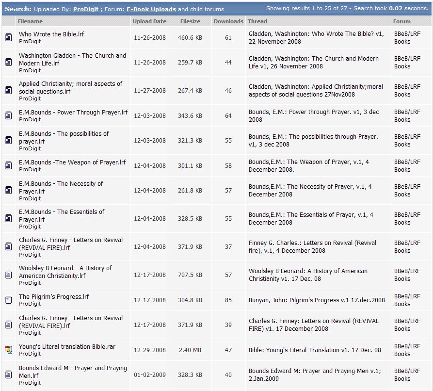The image size is (433, 391).
Task: Click the file icon for Prayer and Praying Men.lrf
Action: pyautogui.click(x=9, y=375)
